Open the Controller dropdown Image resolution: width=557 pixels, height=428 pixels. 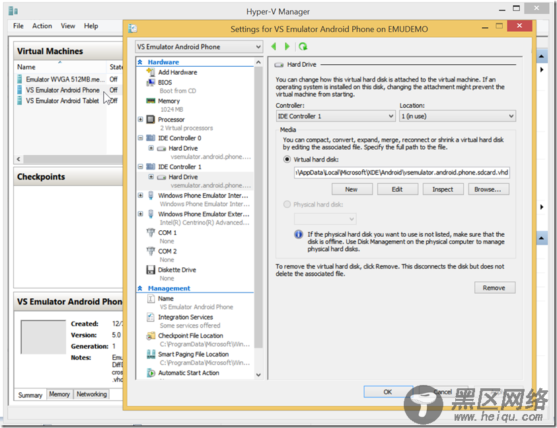(336, 116)
